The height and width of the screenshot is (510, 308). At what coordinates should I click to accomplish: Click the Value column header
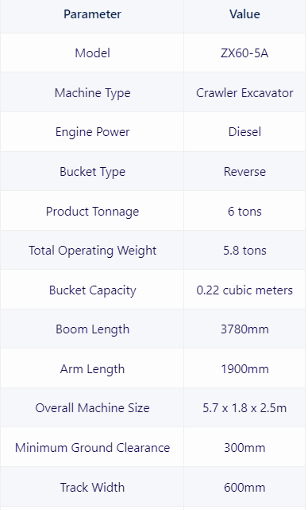pyautogui.click(x=244, y=14)
